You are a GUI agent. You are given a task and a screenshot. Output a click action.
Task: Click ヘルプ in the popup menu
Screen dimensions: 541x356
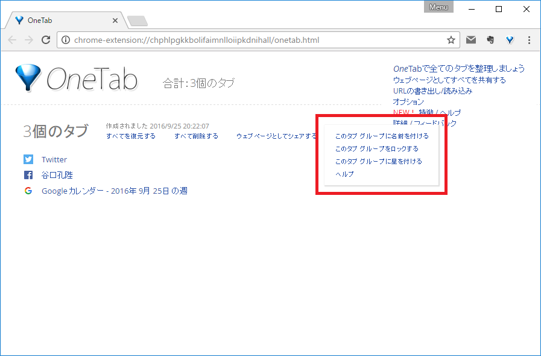click(x=344, y=174)
